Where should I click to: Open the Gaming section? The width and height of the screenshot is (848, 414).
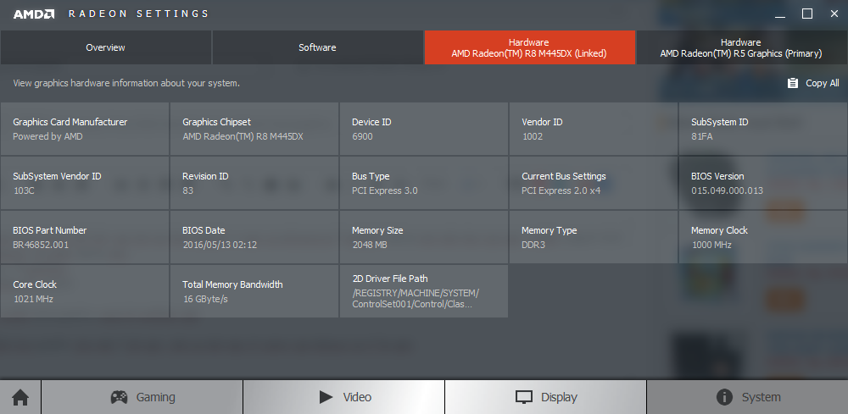pos(142,397)
